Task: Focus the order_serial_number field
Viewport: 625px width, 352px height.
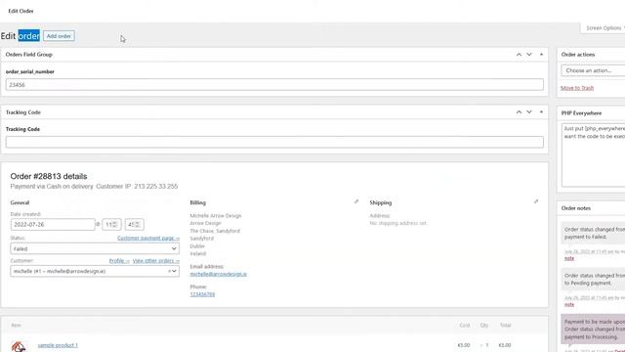Action: (x=274, y=85)
